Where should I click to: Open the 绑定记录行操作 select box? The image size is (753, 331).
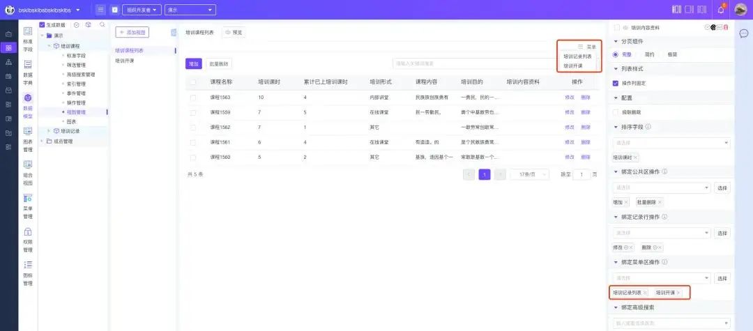click(x=661, y=233)
